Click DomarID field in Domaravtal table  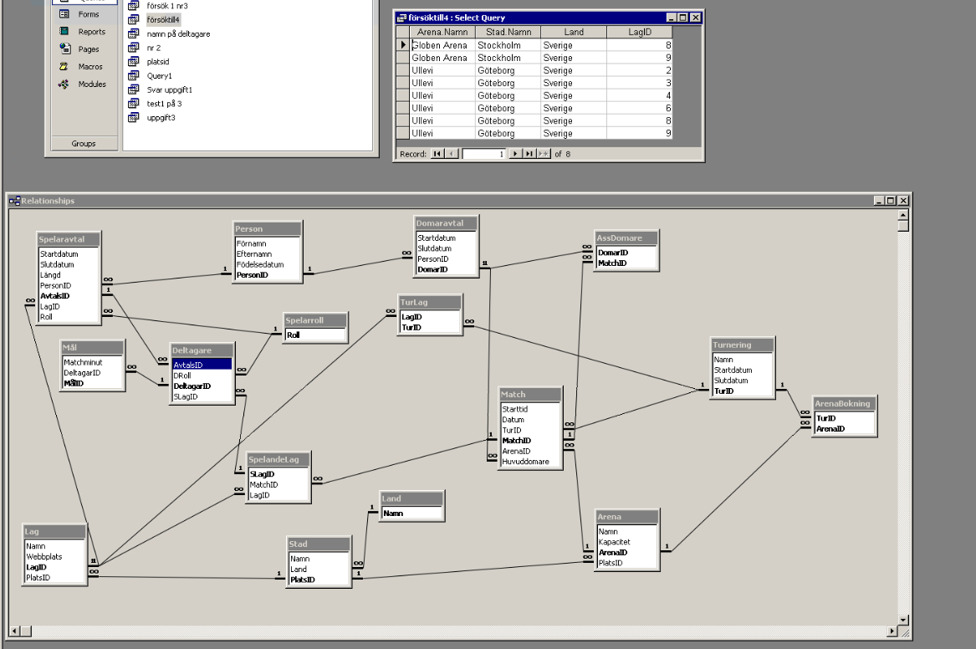pyautogui.click(x=447, y=269)
